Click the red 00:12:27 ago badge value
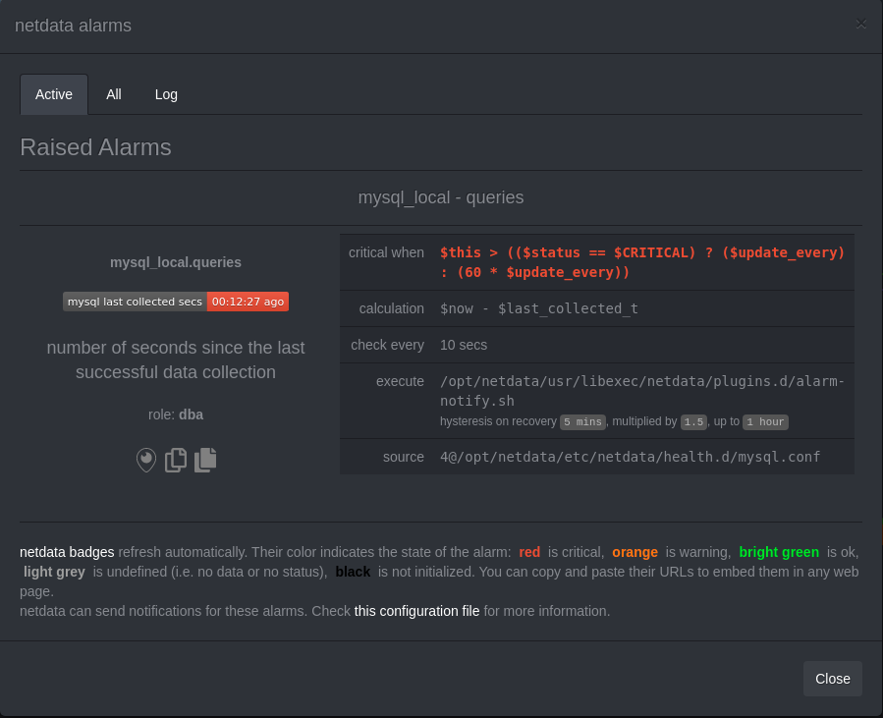 248,302
